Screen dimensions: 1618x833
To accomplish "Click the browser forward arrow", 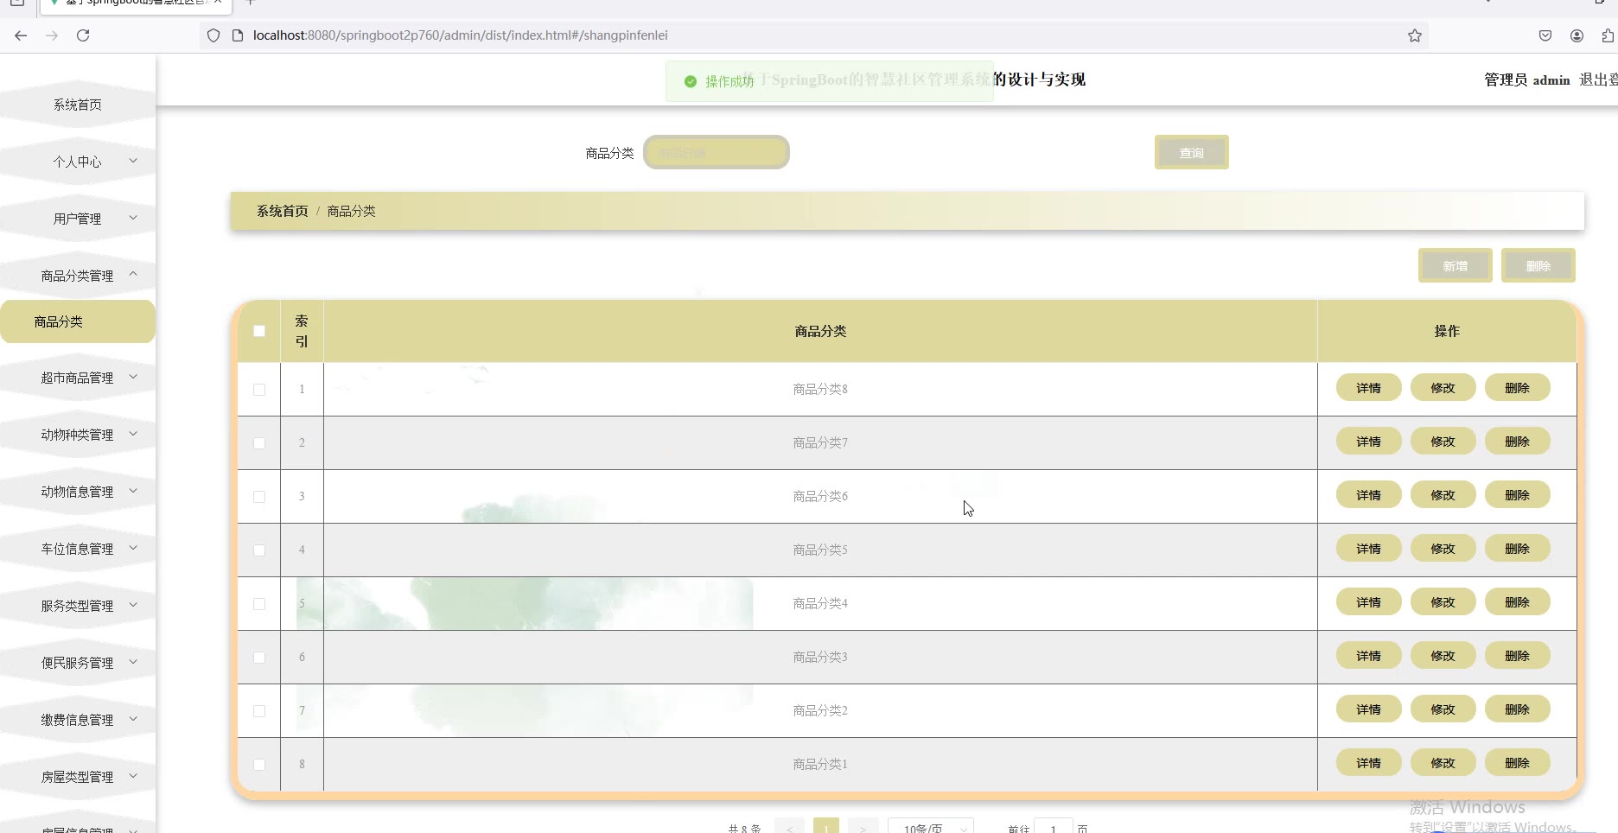I will [52, 35].
